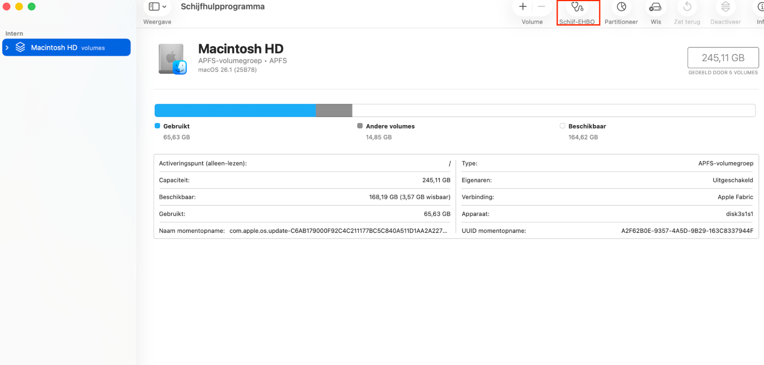This screenshot has height=365, width=764.
Task: Click the large Macintosh HD drive icon
Action: click(x=172, y=59)
